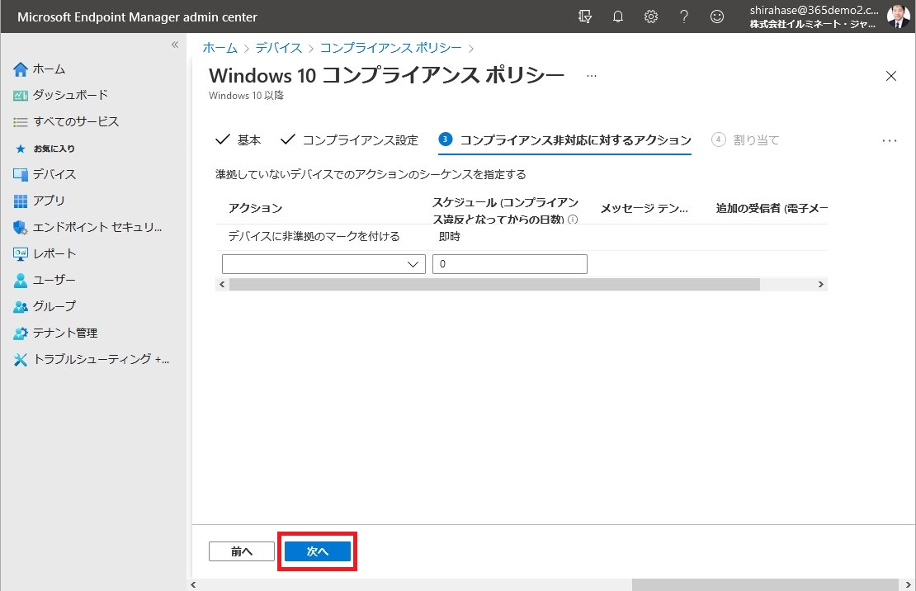Click the schedule days input field
Viewport: 916px width, 591px height.
(x=509, y=264)
